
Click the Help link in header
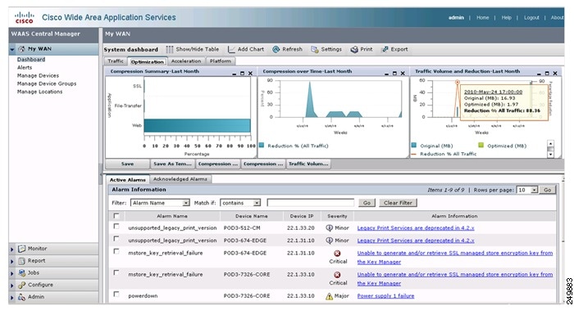click(x=506, y=17)
